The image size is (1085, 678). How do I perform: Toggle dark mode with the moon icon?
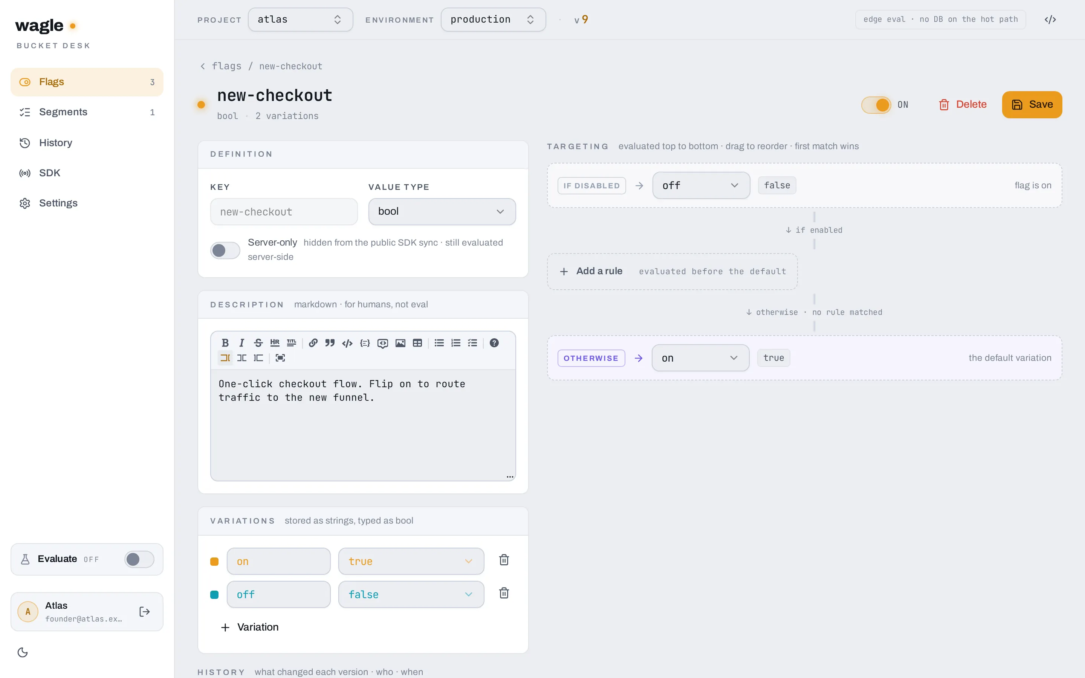pyautogui.click(x=23, y=652)
